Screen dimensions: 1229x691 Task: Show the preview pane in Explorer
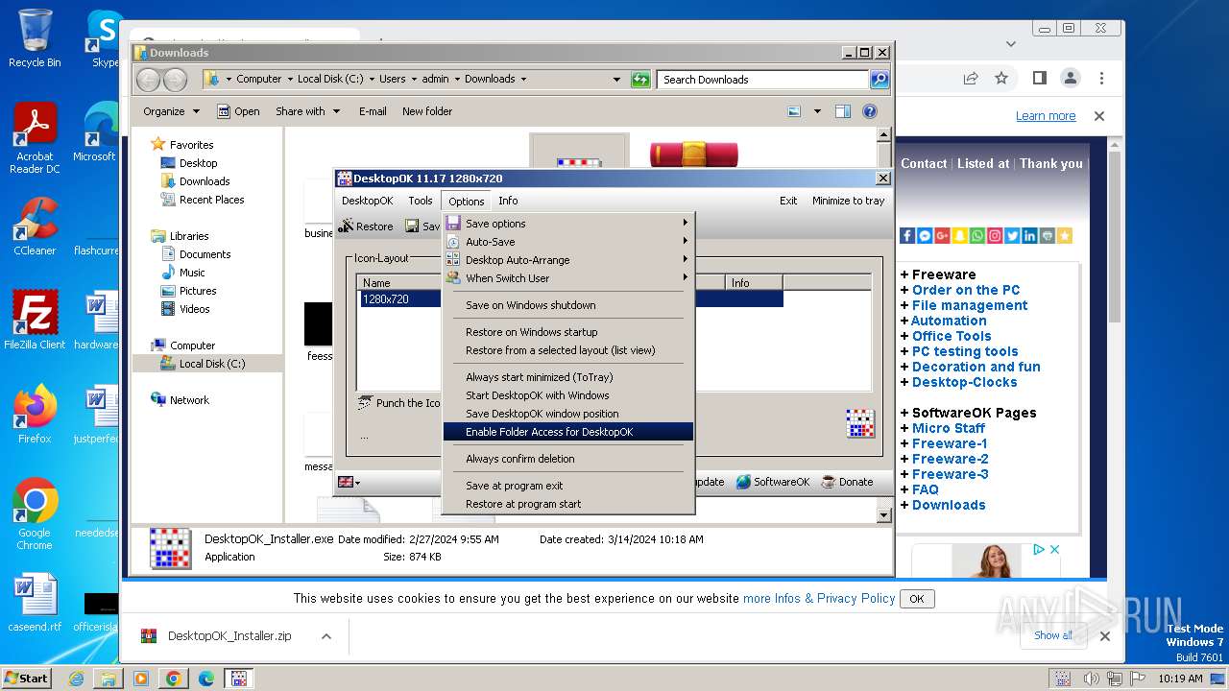pyautogui.click(x=842, y=111)
